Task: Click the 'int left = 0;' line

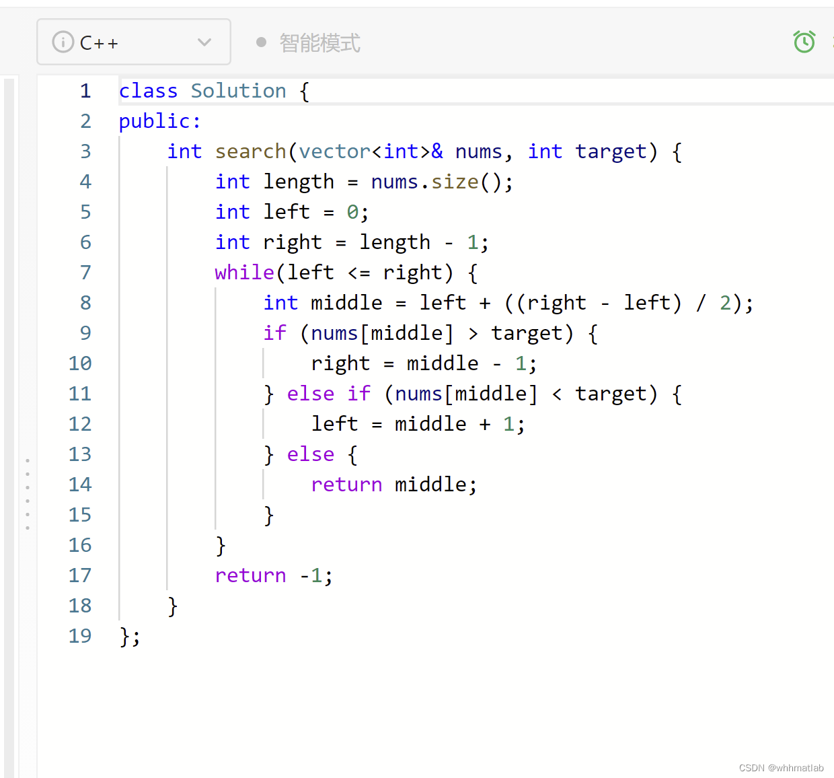Action: (x=292, y=212)
